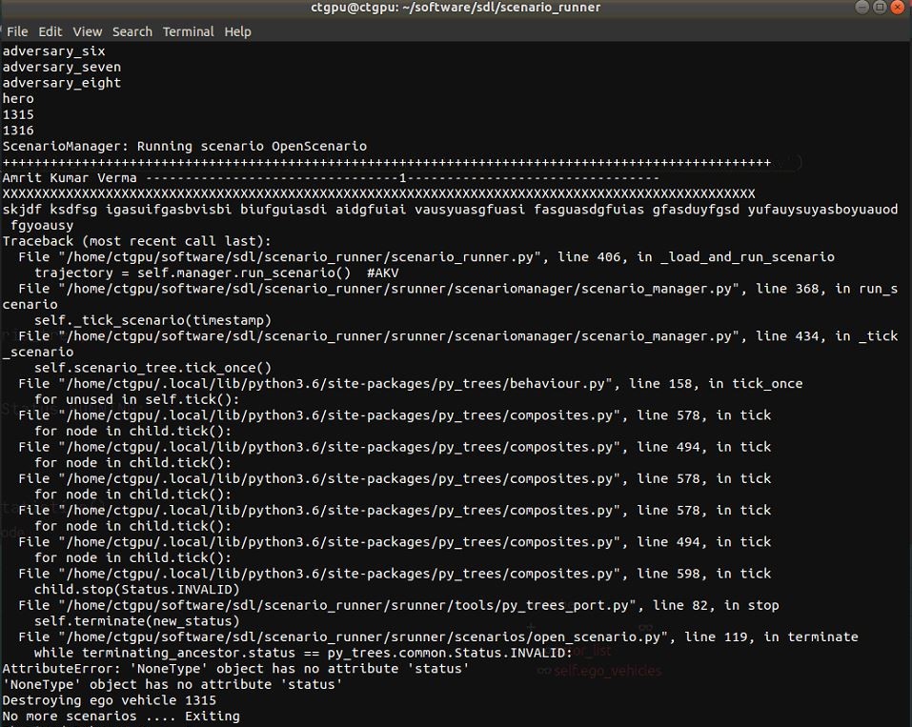
Task: Click the row of X characters
Action: click(378, 193)
